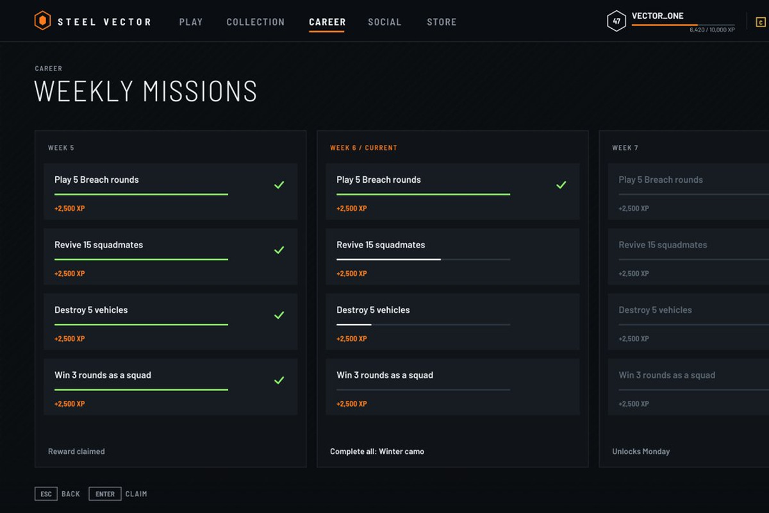This screenshot has width=769, height=513.
Task: Switch to the Collection tab
Action: click(x=256, y=22)
